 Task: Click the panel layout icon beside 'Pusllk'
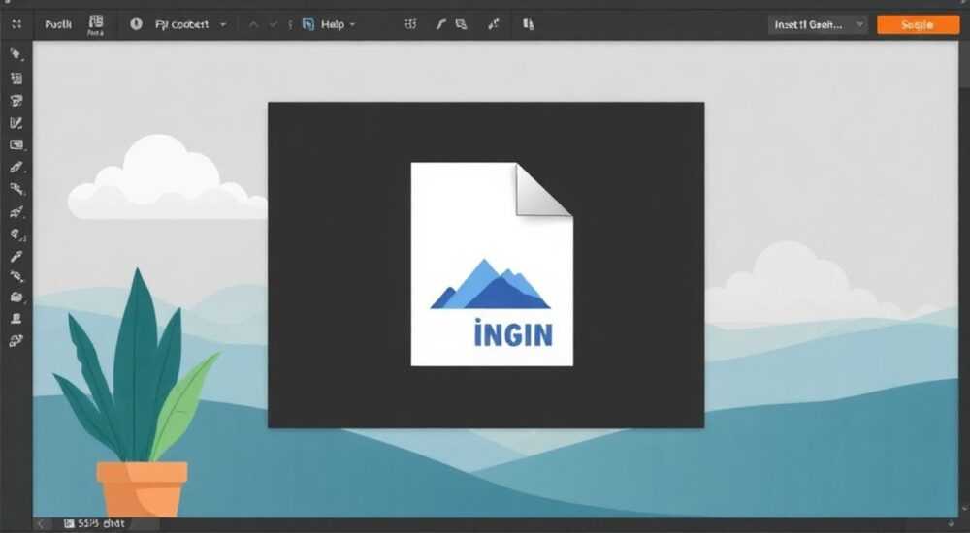(96, 25)
